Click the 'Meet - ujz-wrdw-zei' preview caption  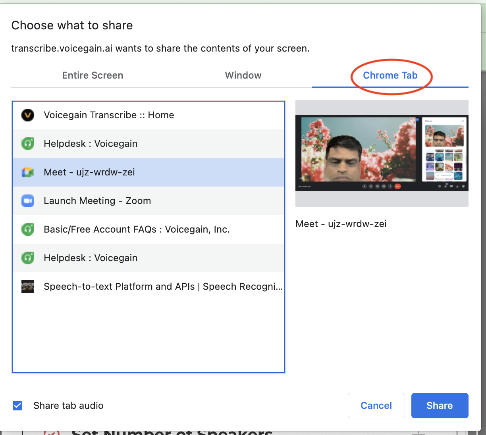point(341,224)
